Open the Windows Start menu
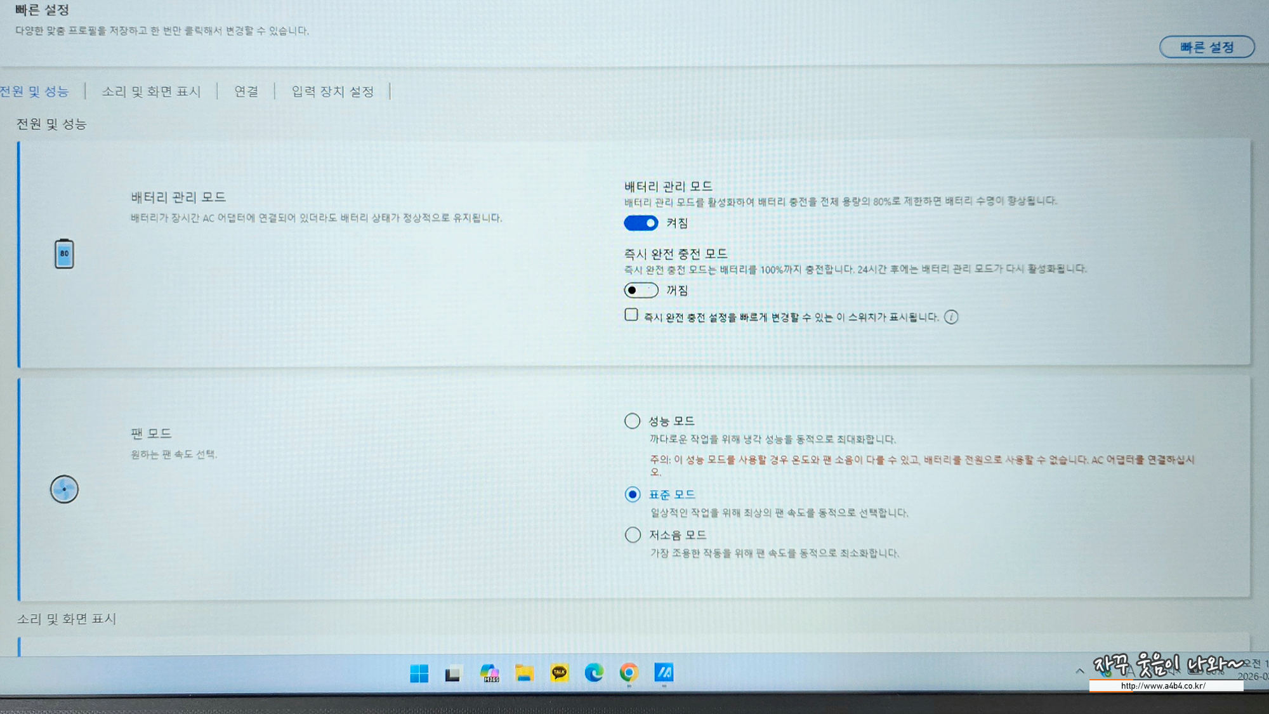Viewport: 1269px width, 714px height. pyautogui.click(x=419, y=673)
